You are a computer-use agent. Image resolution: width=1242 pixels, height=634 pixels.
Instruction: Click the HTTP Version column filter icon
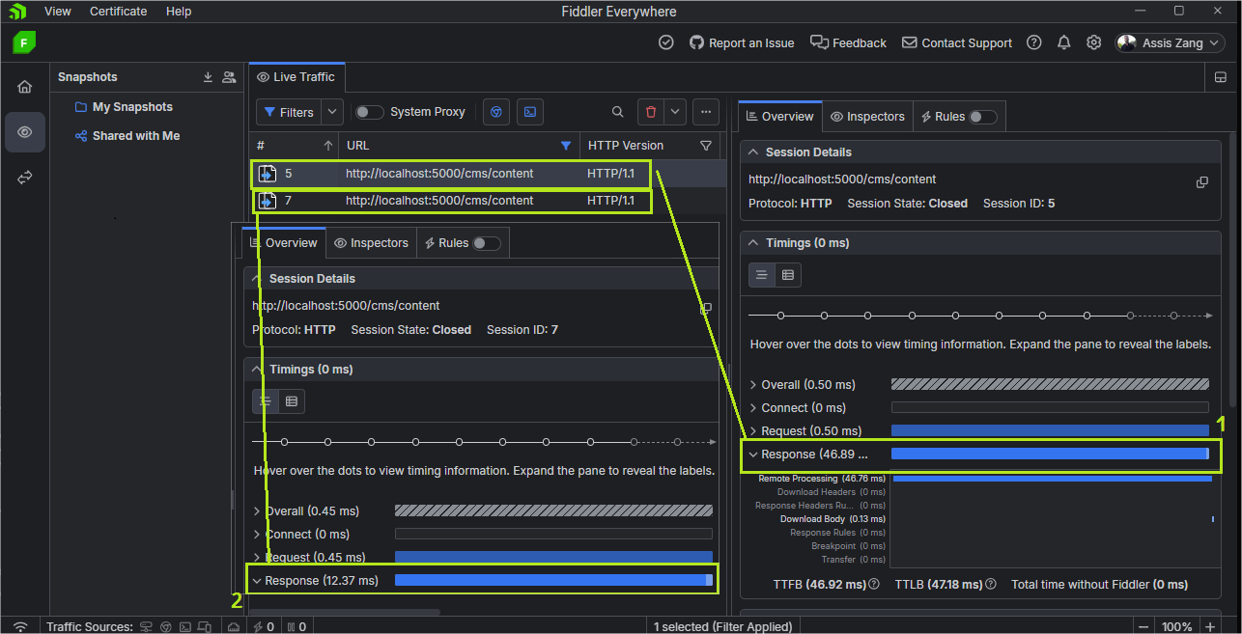(x=706, y=146)
